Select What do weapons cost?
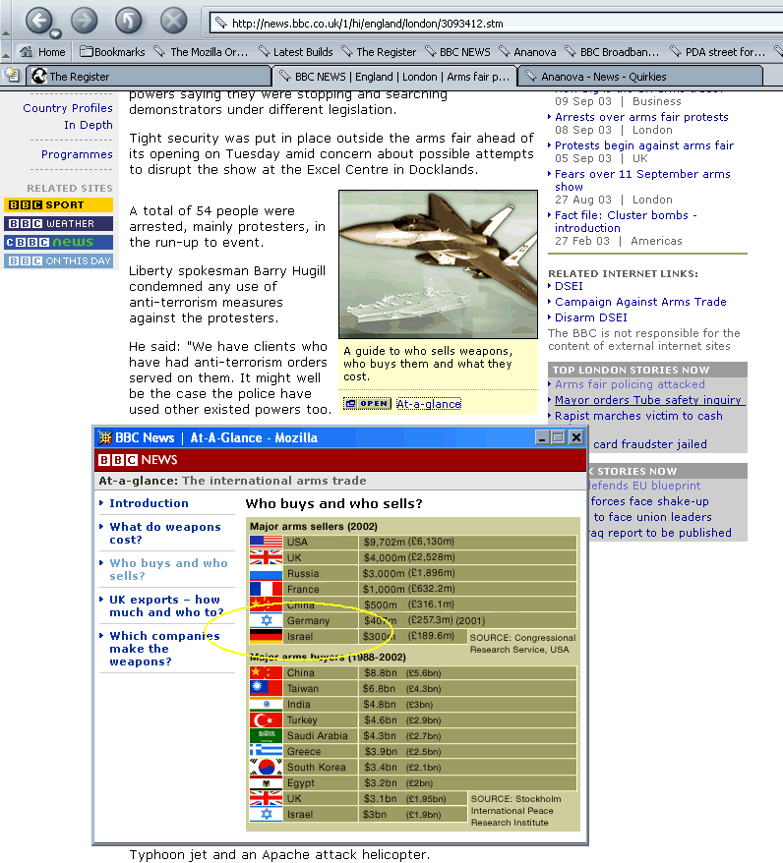This screenshot has width=783, height=863. tap(164, 533)
